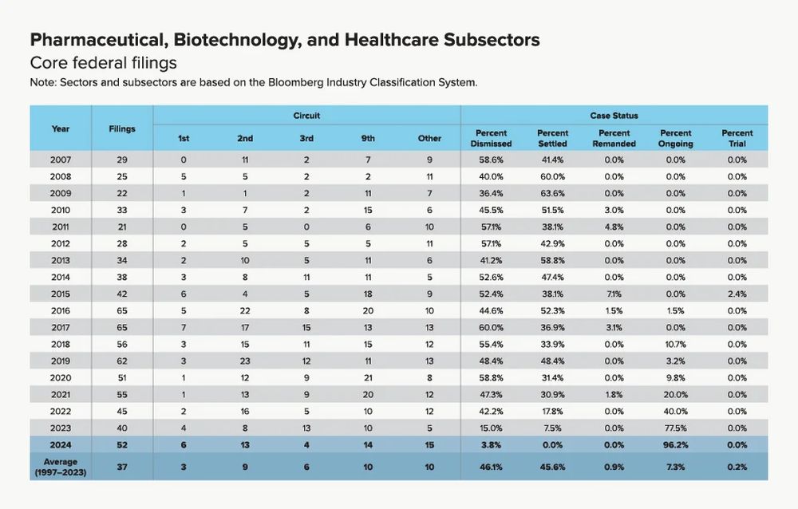Click the Percent Ongoing column header
Image resolution: width=798 pixels, height=509 pixels.
pos(676,138)
